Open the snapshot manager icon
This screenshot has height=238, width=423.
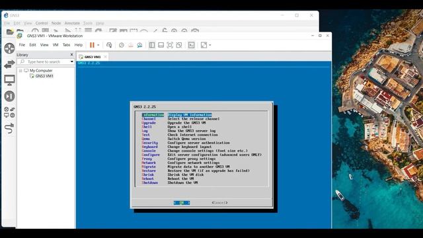pyautogui.click(x=139, y=45)
